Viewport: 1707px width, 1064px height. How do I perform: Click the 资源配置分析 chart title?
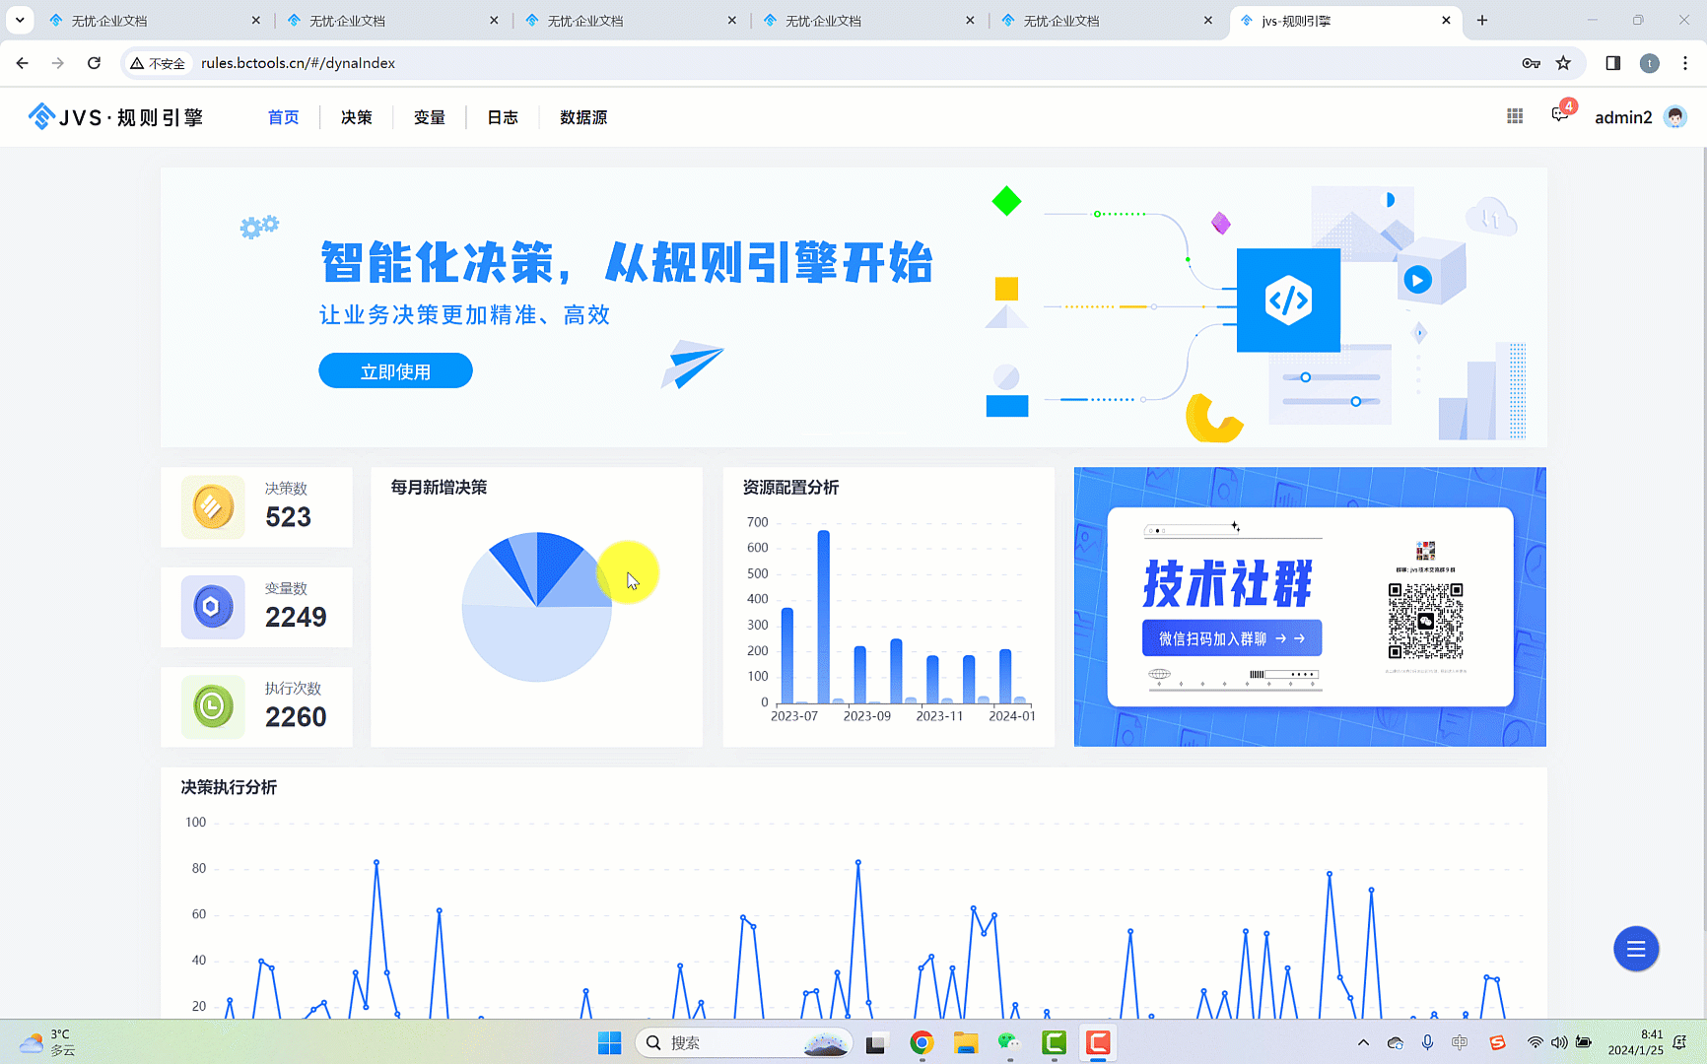coord(790,488)
